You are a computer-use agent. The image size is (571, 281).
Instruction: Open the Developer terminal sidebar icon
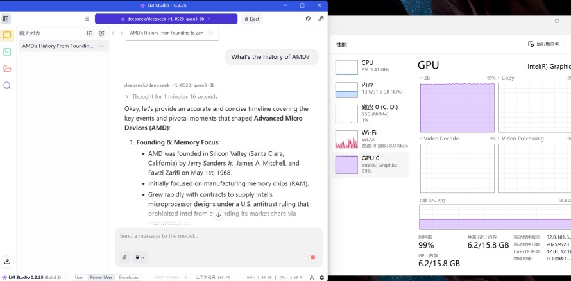(7, 52)
